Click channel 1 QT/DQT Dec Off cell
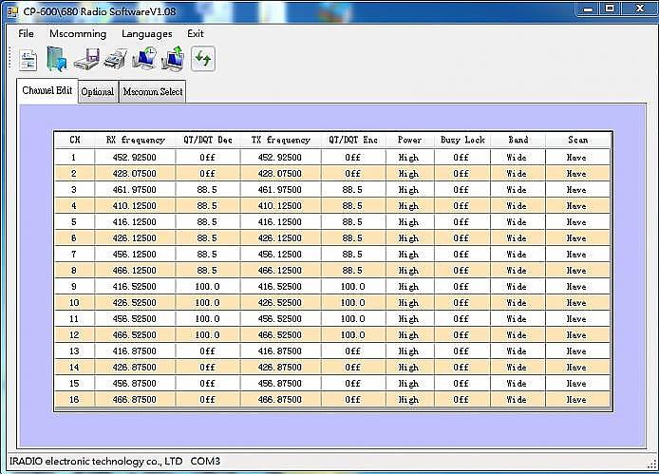 (x=208, y=158)
